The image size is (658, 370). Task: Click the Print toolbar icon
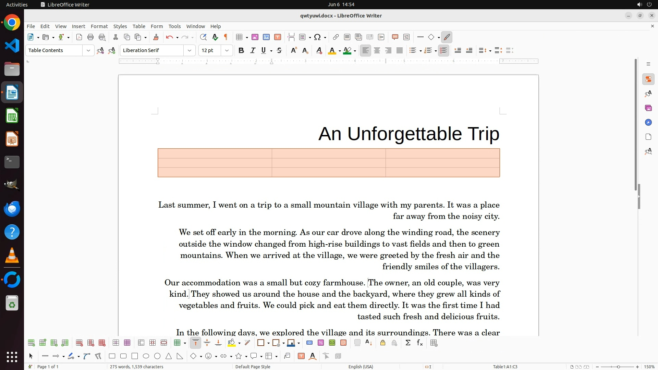coord(90,37)
